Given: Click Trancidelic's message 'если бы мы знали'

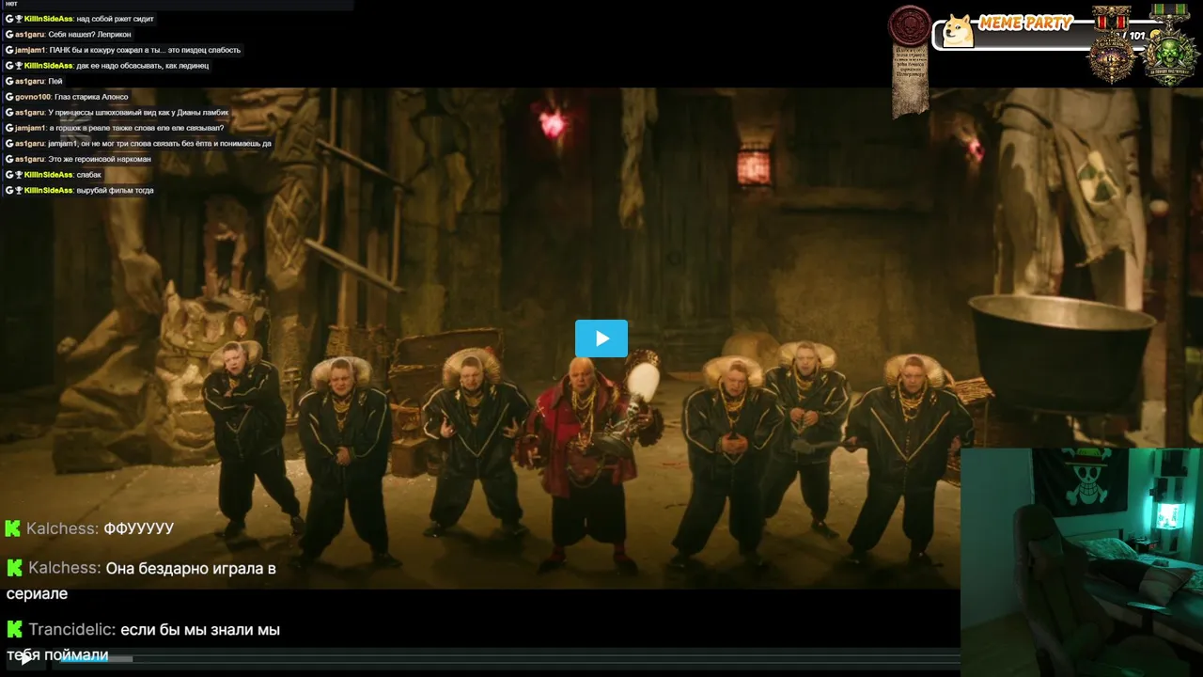Looking at the screenshot, I should pyautogui.click(x=144, y=642).
